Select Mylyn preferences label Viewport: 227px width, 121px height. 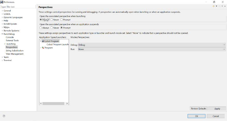point(6,27)
